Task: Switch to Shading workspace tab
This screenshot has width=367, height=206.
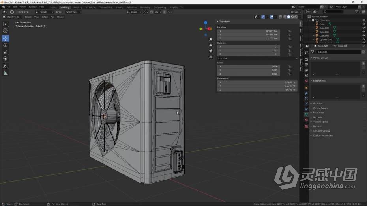Action: tap(119, 7)
